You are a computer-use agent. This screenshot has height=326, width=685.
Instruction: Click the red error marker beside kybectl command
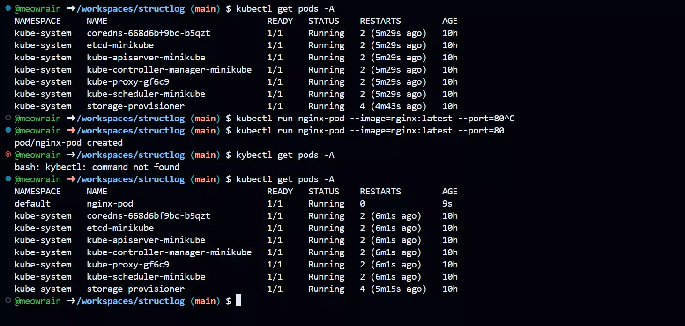(7, 155)
